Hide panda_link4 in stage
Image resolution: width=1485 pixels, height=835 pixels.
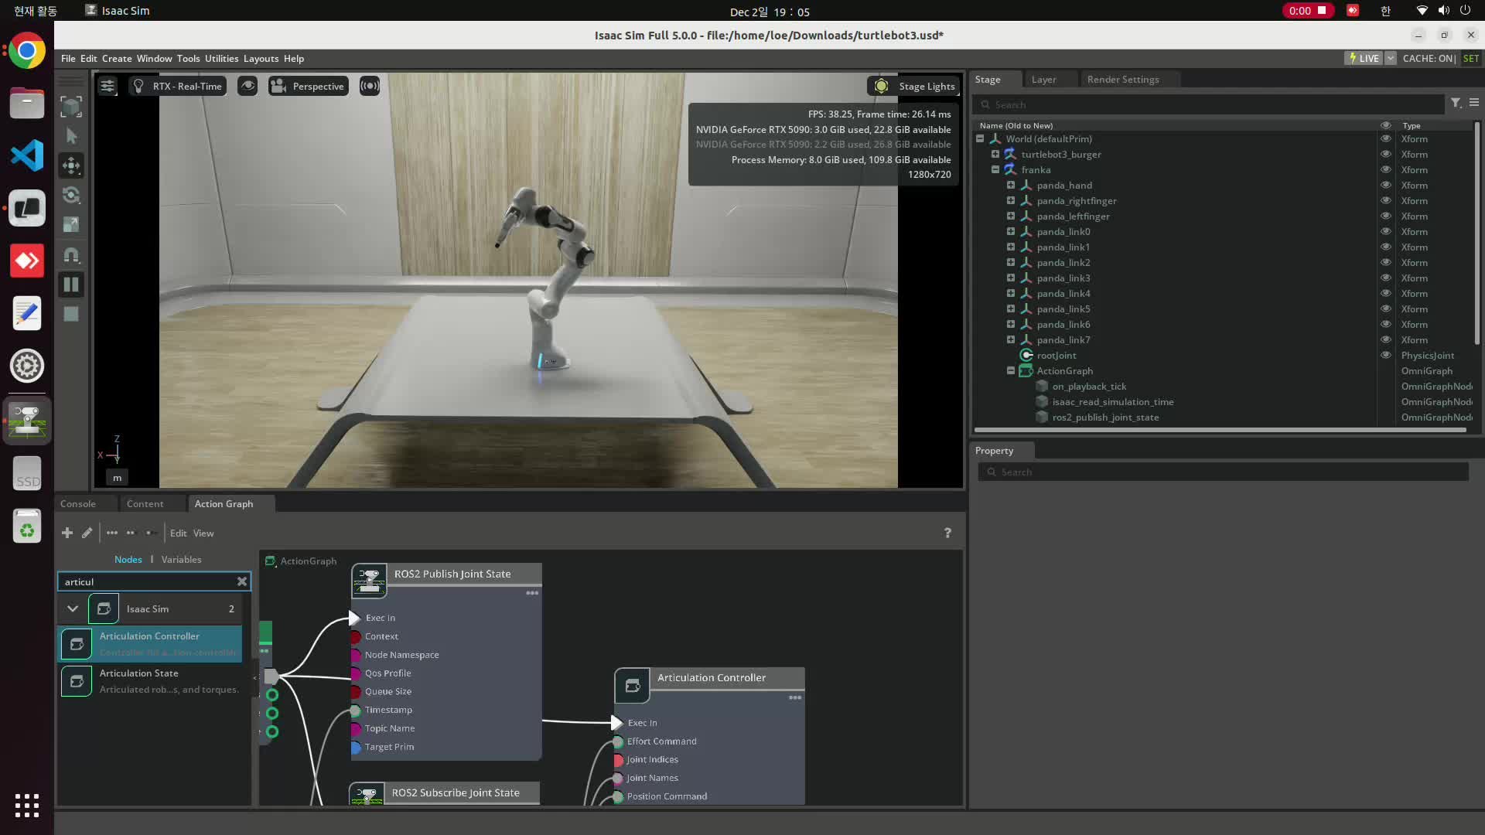pyautogui.click(x=1386, y=294)
